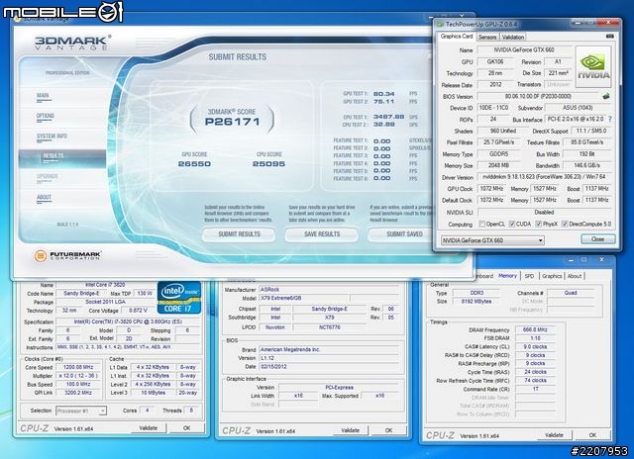
Task: Click the Bandwidth field 146.6 GB/s
Action: click(586, 165)
